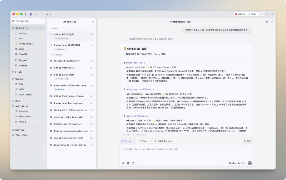This screenshot has width=286, height=180.
Task: Toggle the sidebar panel icon in title bar
Action: pyautogui.click(x=26, y=14)
